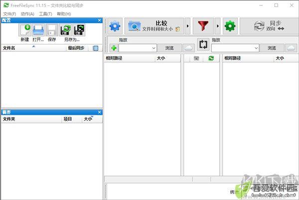Viewport: 299px width, 200px height.
Task: Save the current configuration (保存)
Action: [52, 30]
